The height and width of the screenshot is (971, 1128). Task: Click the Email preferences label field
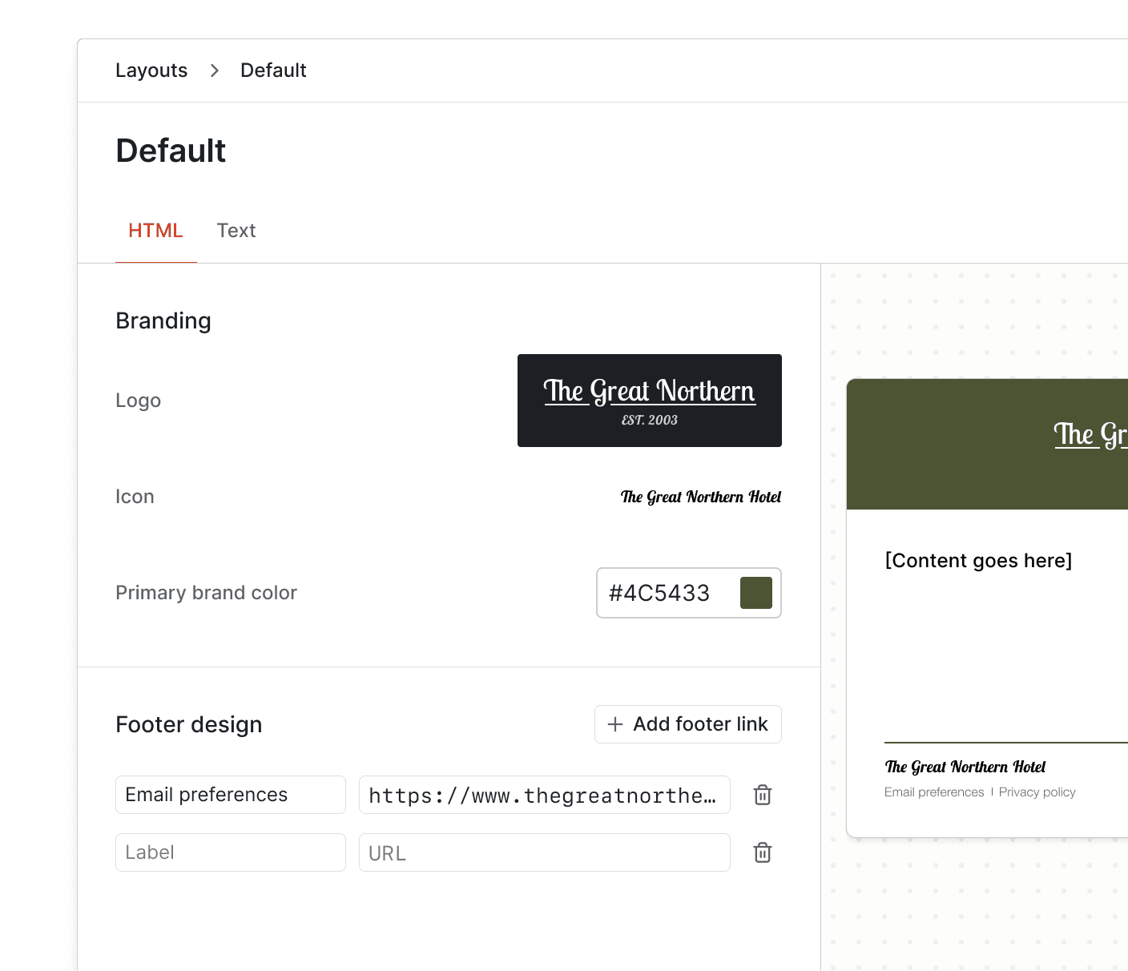[x=230, y=794]
